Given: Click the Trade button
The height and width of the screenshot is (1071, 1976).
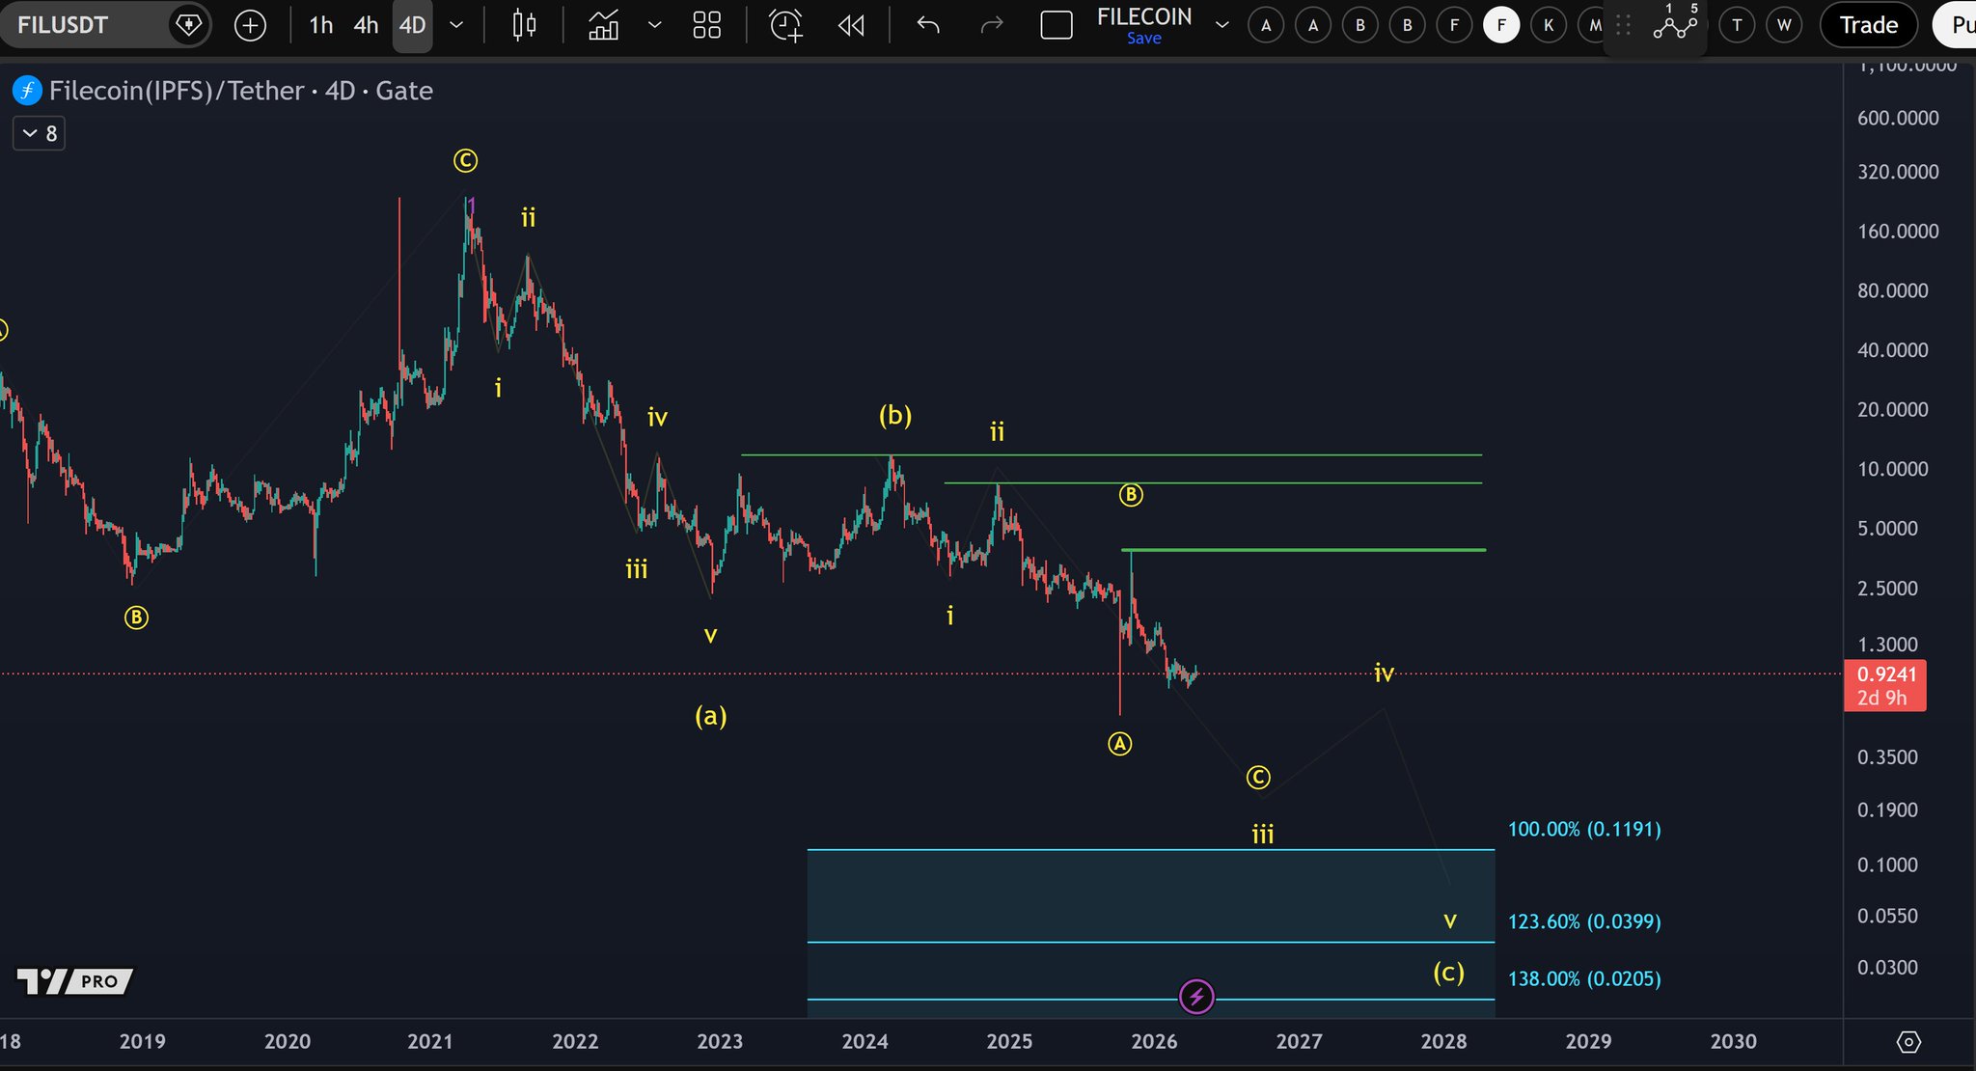Looking at the screenshot, I should coord(1868,25).
